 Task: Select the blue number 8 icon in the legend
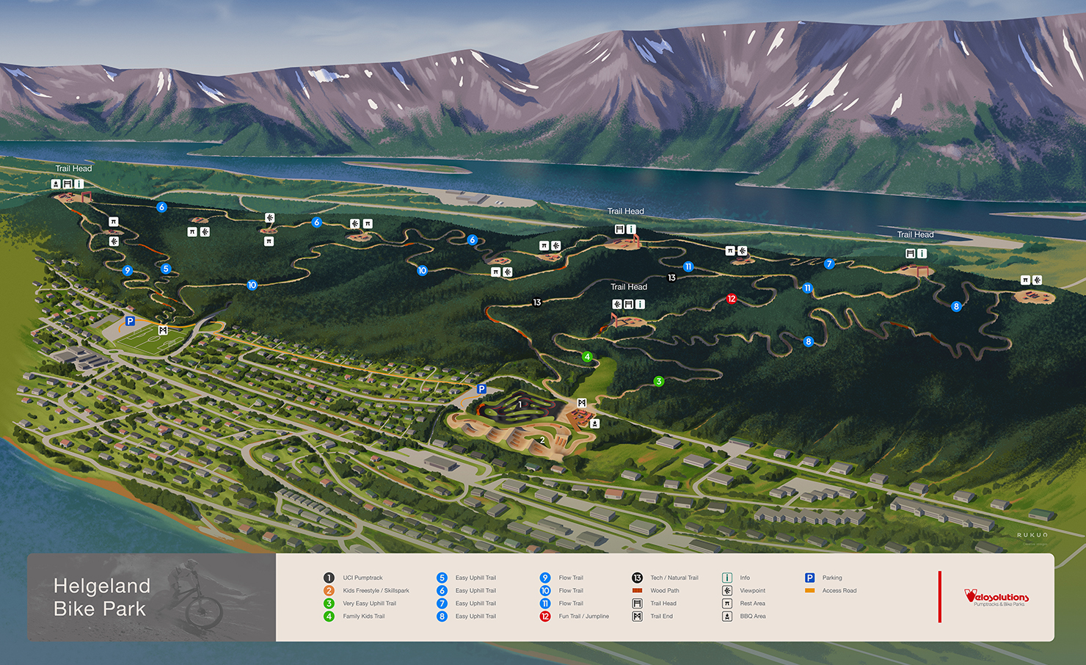pos(442,616)
